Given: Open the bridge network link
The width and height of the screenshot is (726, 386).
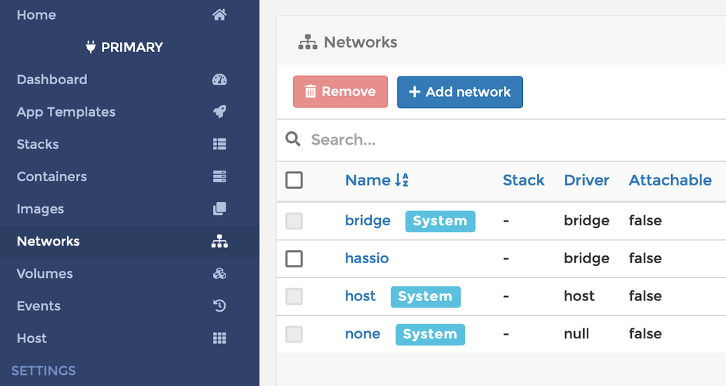Looking at the screenshot, I should coord(368,220).
